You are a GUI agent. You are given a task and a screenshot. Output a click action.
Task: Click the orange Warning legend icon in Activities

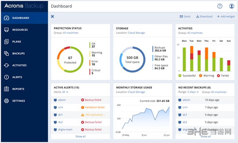coord(201,75)
